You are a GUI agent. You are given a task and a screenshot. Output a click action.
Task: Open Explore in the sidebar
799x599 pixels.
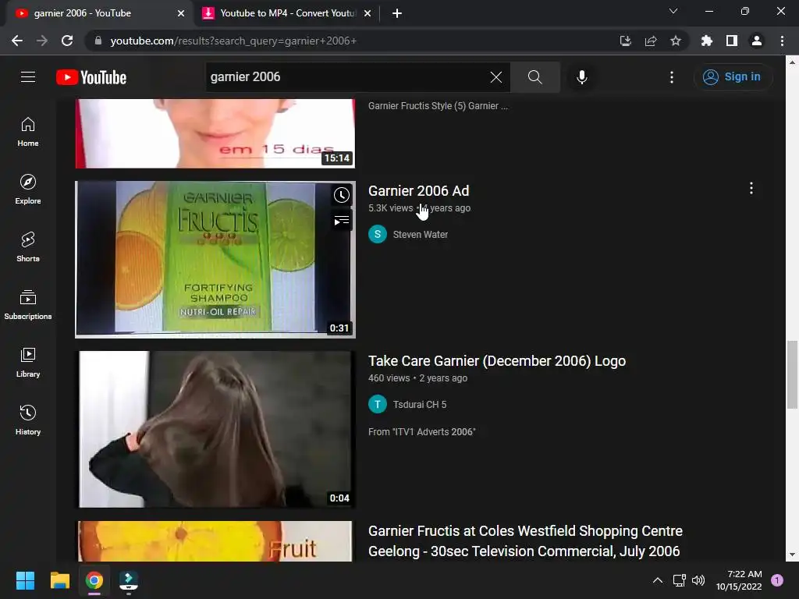[28, 190]
